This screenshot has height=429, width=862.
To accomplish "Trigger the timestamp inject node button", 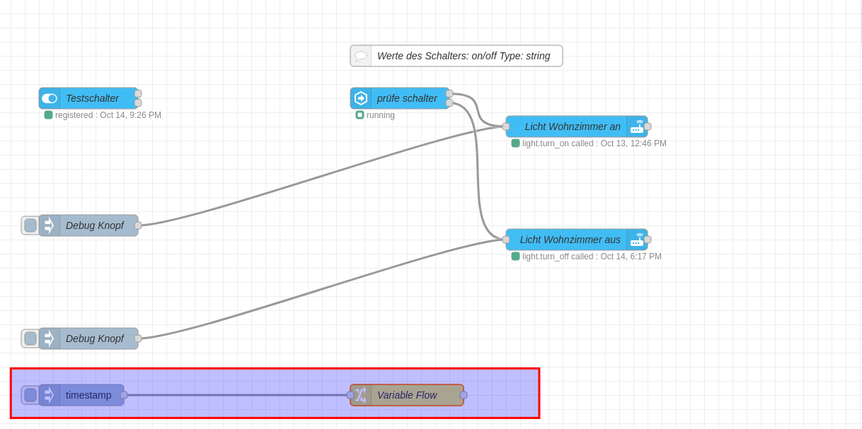I will [x=30, y=395].
